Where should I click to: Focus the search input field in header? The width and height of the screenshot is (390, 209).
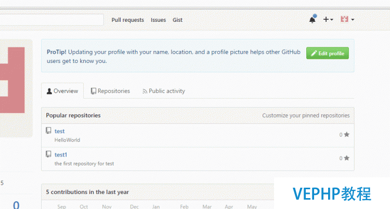[x=51, y=20]
